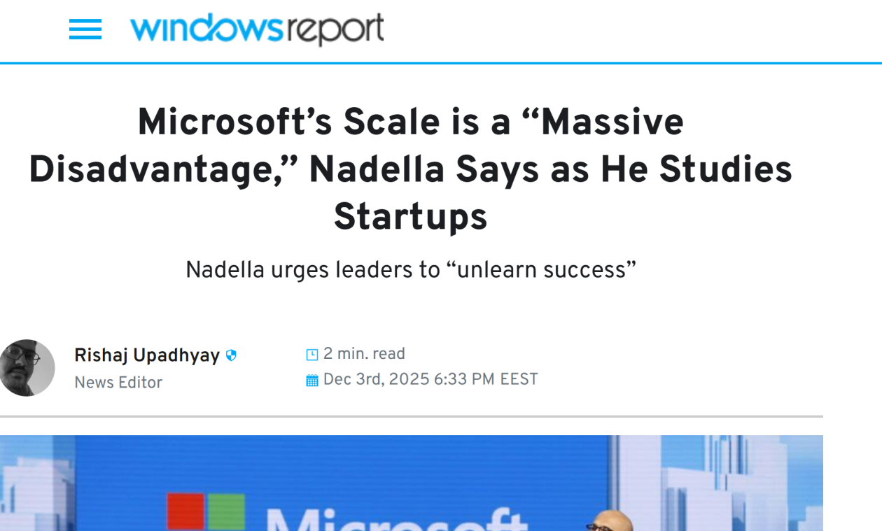Click the clock icon for read time
882x531 pixels.
coord(312,355)
